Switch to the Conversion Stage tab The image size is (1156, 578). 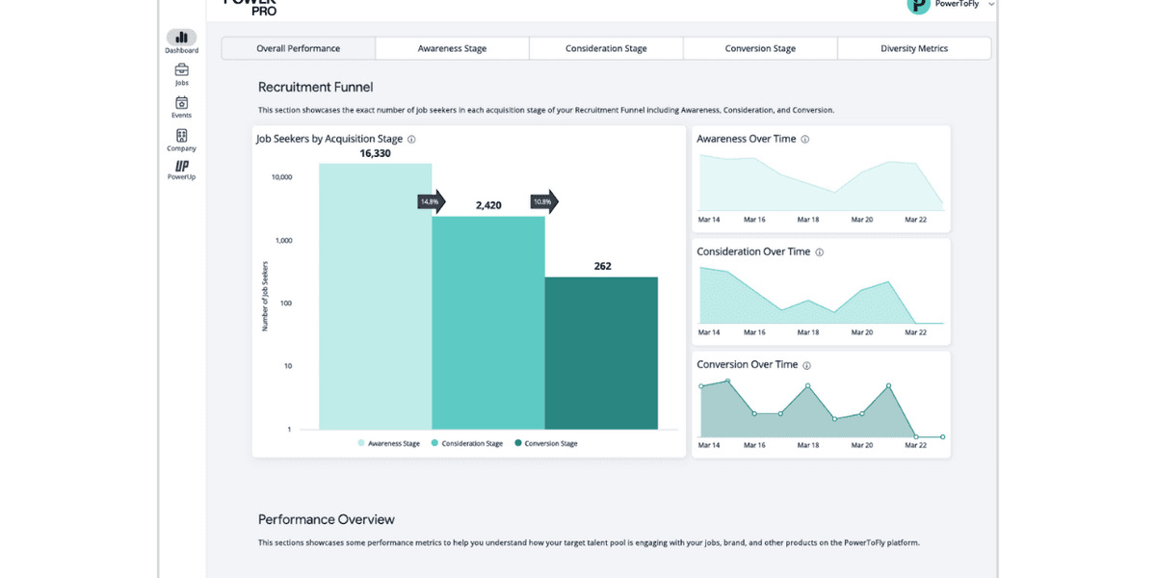[760, 48]
